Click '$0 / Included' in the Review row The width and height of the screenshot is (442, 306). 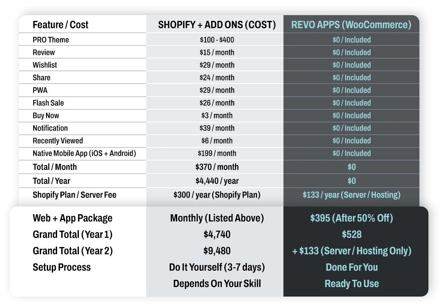click(352, 52)
